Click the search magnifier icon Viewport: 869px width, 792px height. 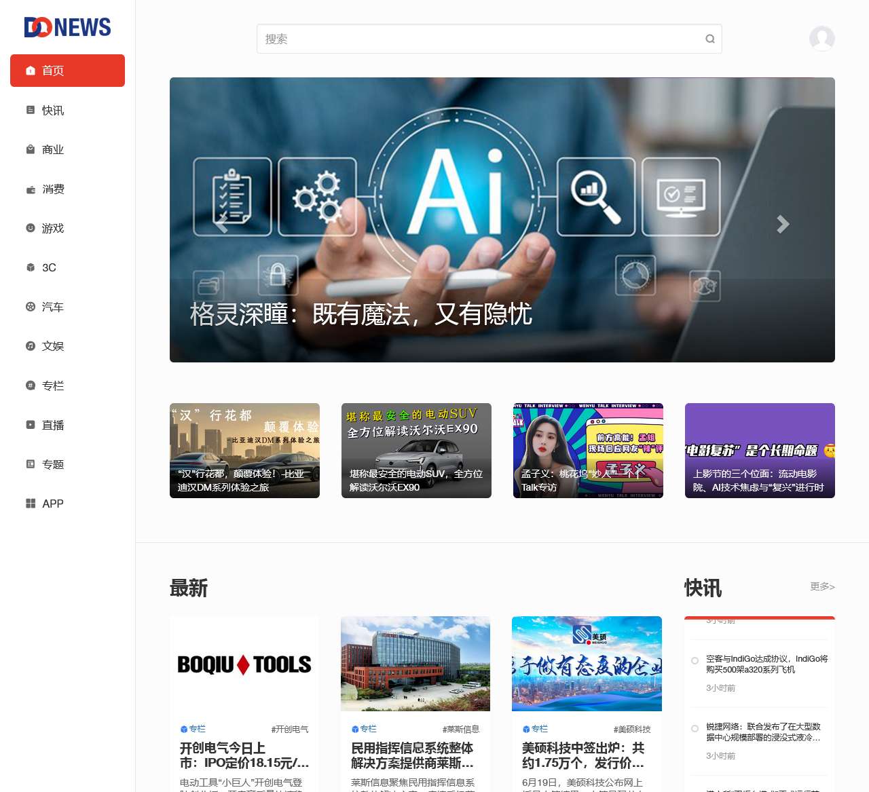[709, 39]
